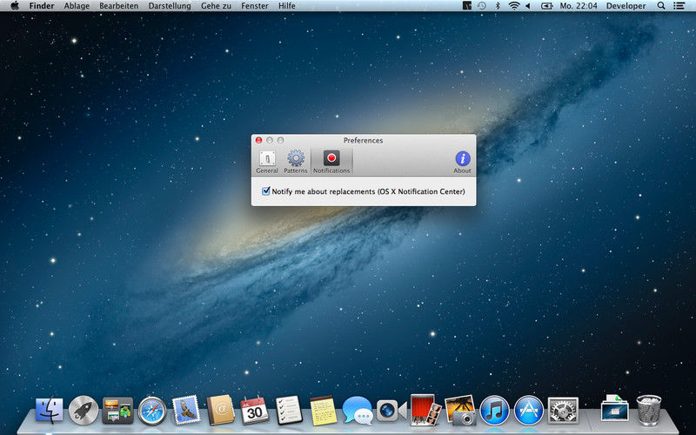
Task: Click the volume speaker icon
Action: (x=528, y=6)
